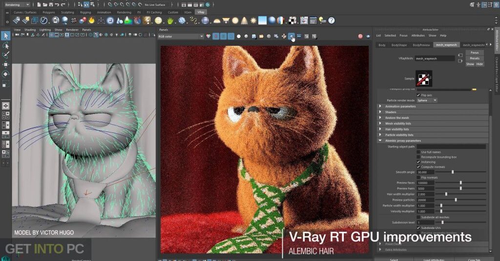Screen dimensions: 500x261
Task: Expand the Animation parameters section
Action: [x=433, y=106]
